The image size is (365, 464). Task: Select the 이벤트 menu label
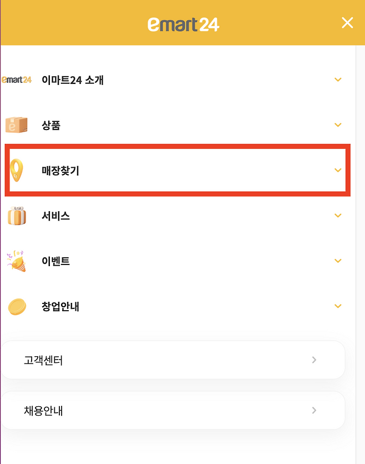55,261
